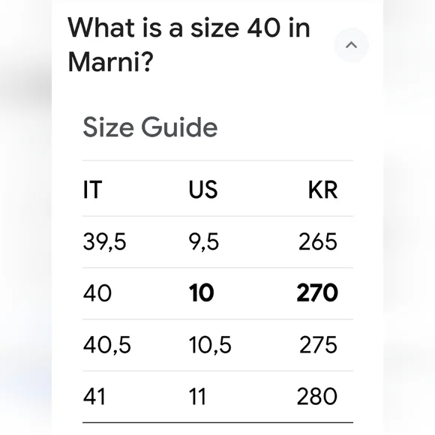Collapse the Marni size question chevron

[351, 45]
